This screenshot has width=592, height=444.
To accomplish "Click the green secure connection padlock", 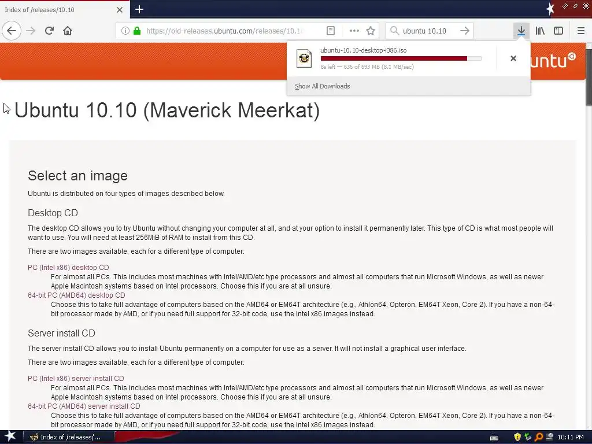I will click(137, 31).
